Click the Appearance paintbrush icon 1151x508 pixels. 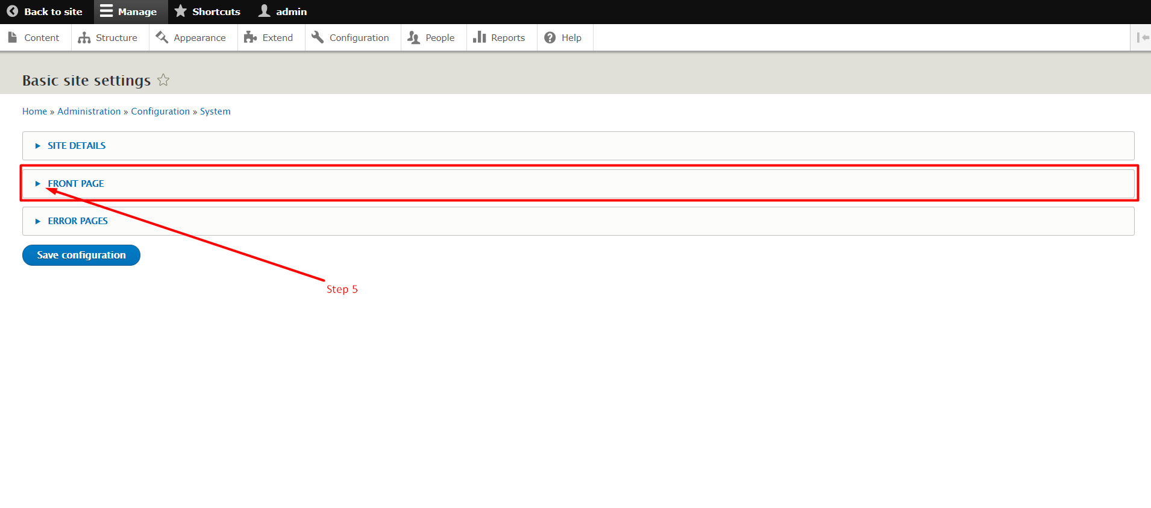(162, 37)
